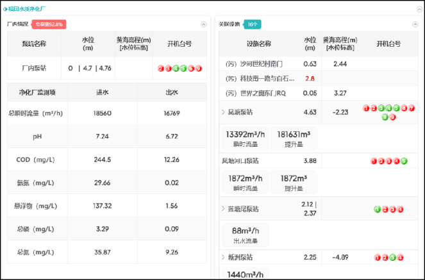The height and width of the screenshot is (280, 425).
Task: Click 厂内泵站 pump pit name
Action: click(x=34, y=69)
